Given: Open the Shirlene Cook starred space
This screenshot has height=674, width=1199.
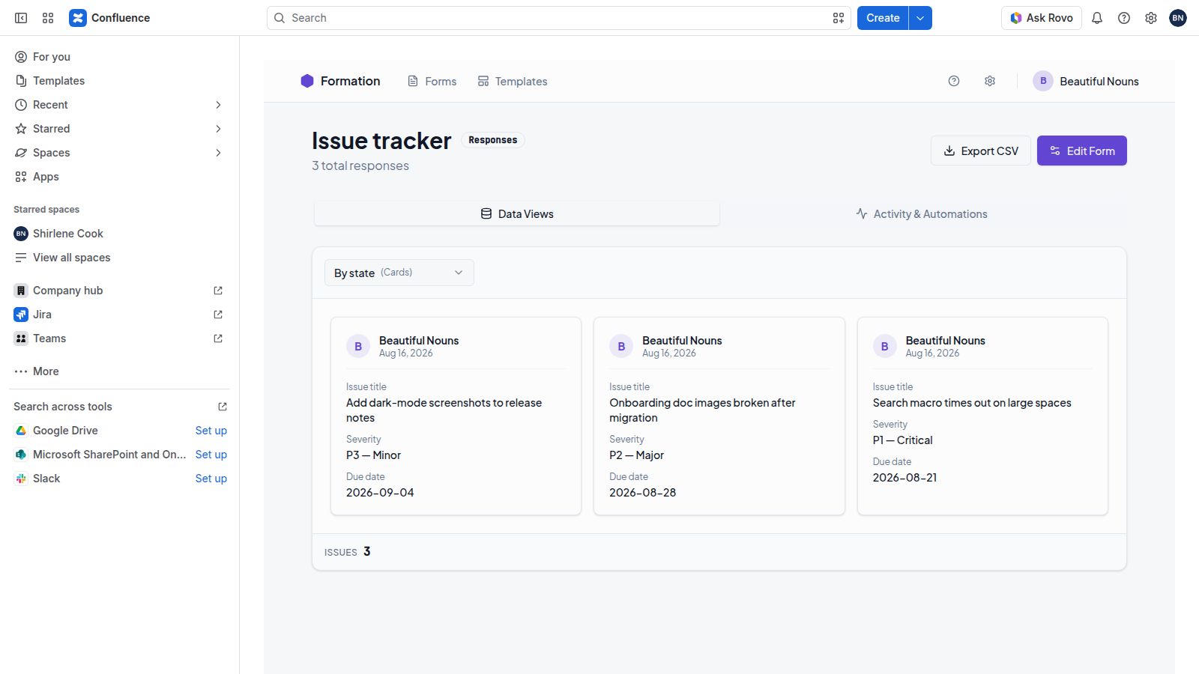Looking at the screenshot, I should pos(120,234).
